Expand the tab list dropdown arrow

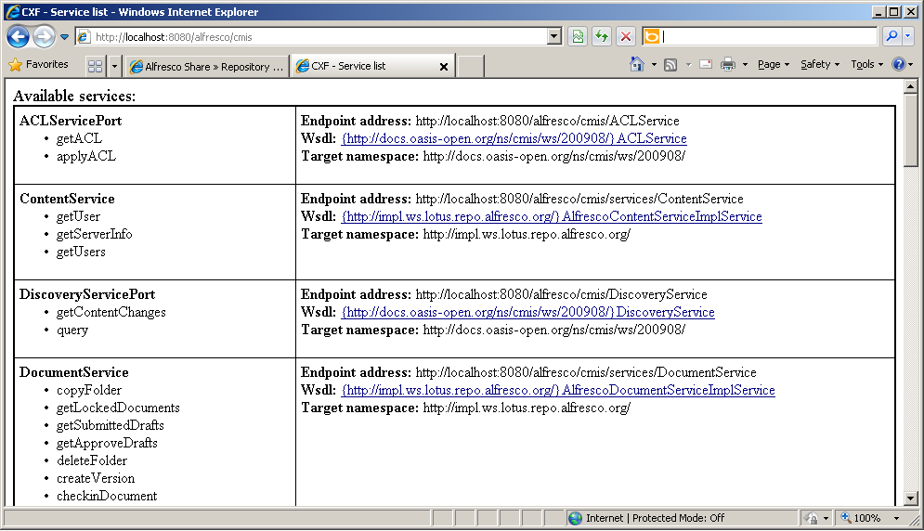coord(114,66)
